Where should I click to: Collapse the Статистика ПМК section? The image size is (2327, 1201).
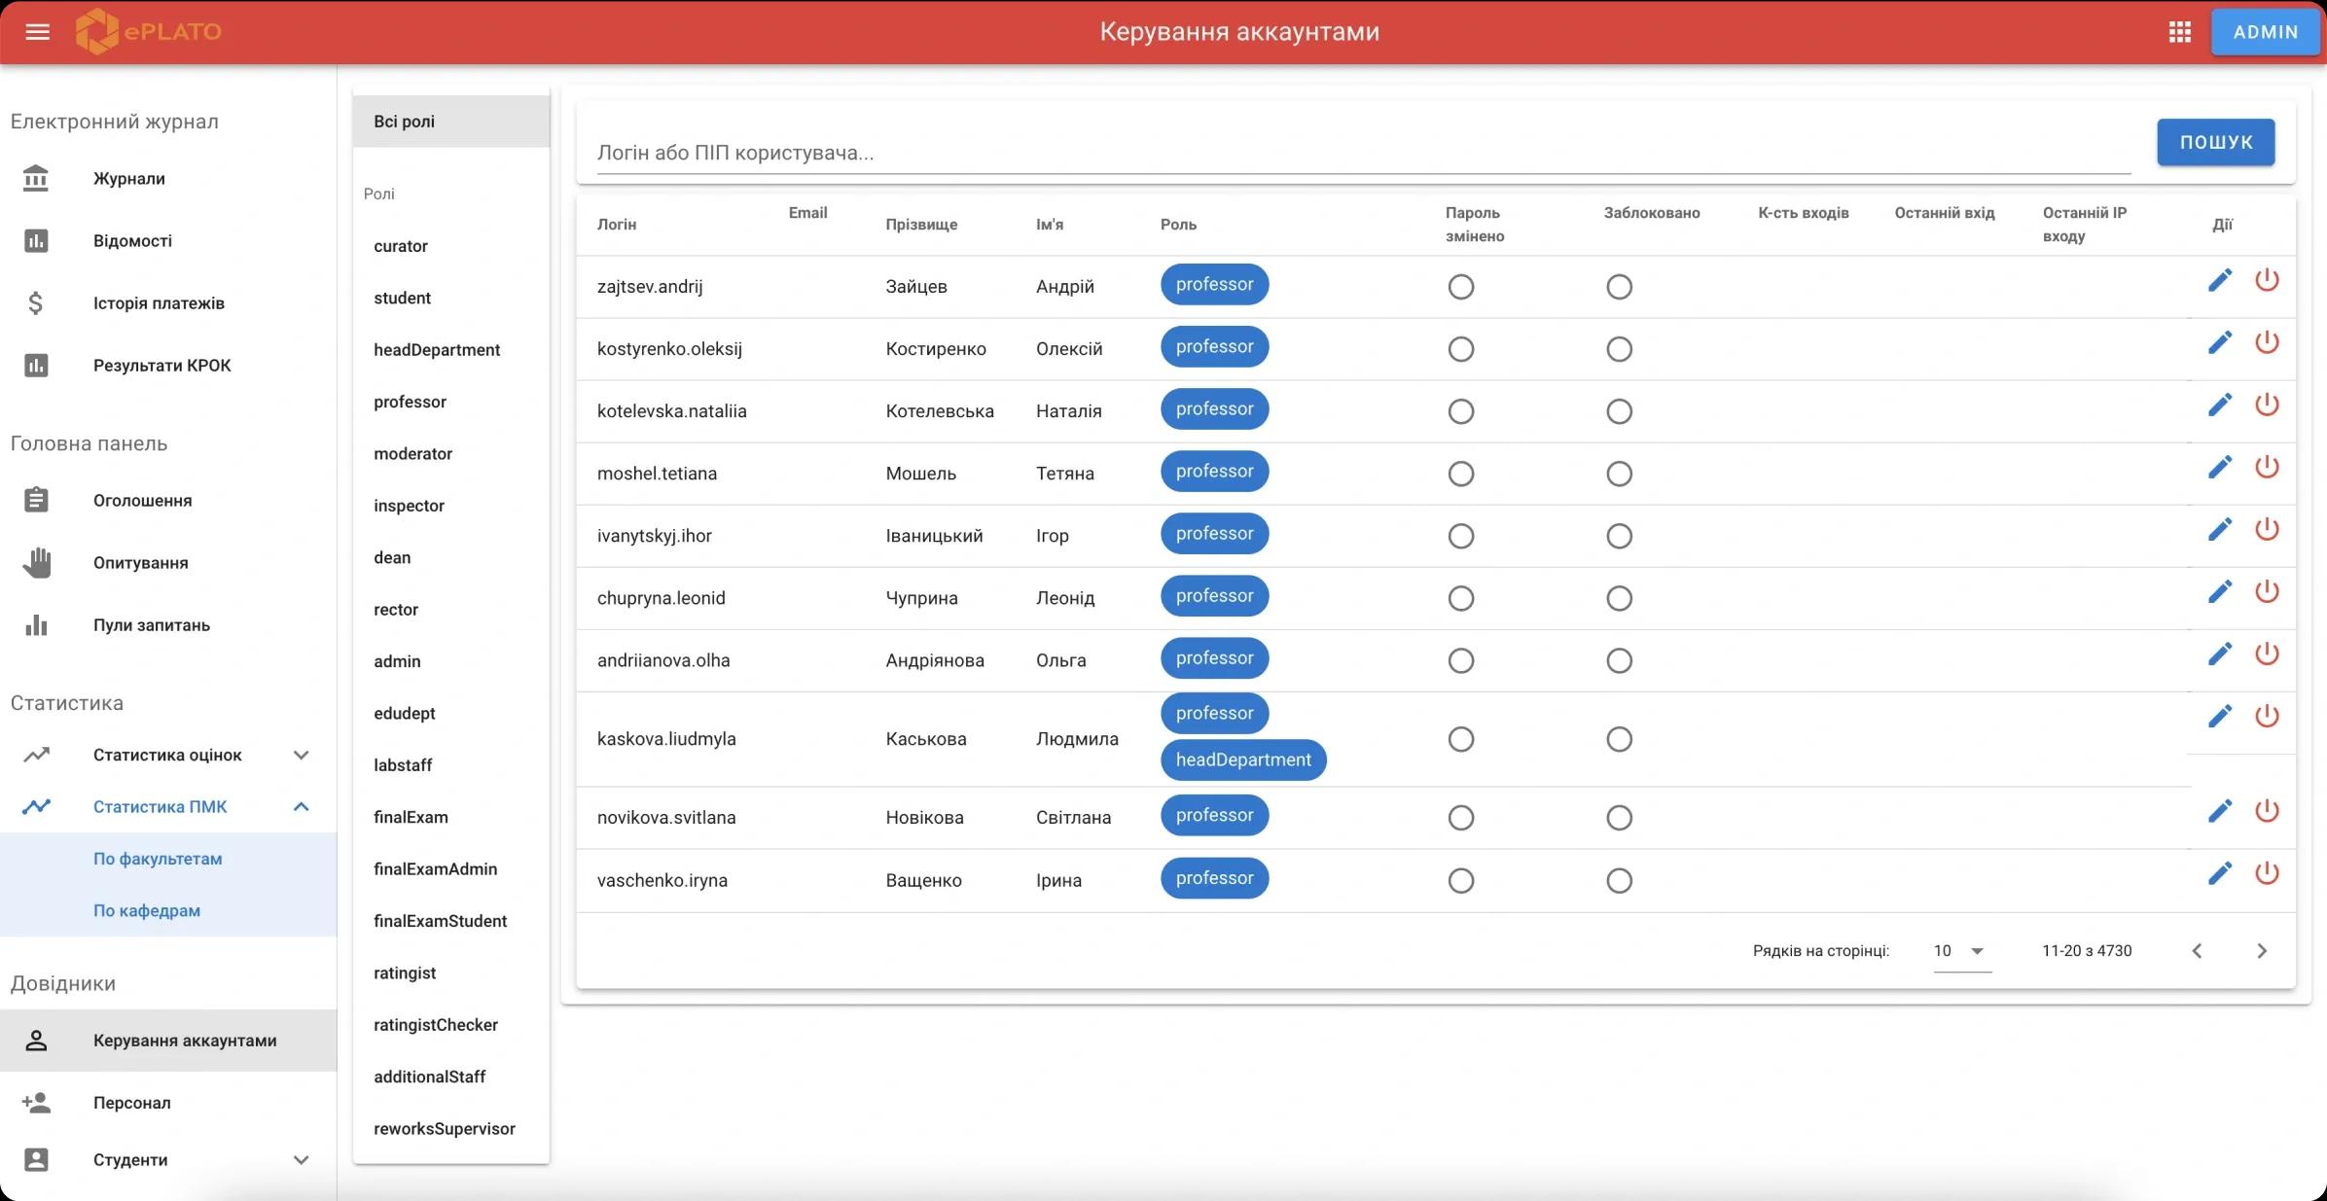tap(301, 806)
